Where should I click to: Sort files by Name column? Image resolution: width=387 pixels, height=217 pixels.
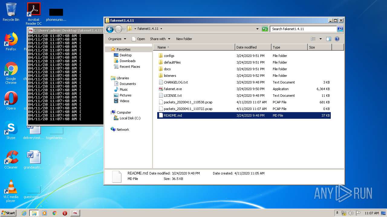pos(194,47)
